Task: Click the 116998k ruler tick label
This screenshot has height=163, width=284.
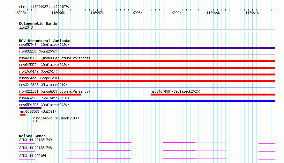Action: (x=136, y=13)
